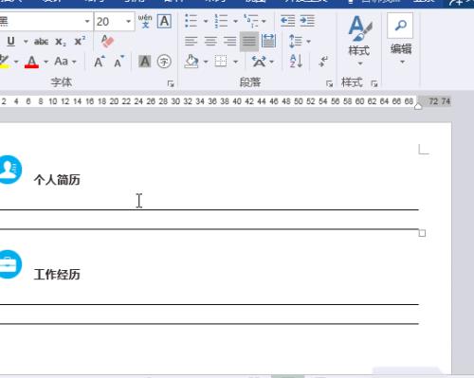Open underline style dropdown arrow
Image resolution: width=474 pixels, height=378 pixels.
pos(26,42)
